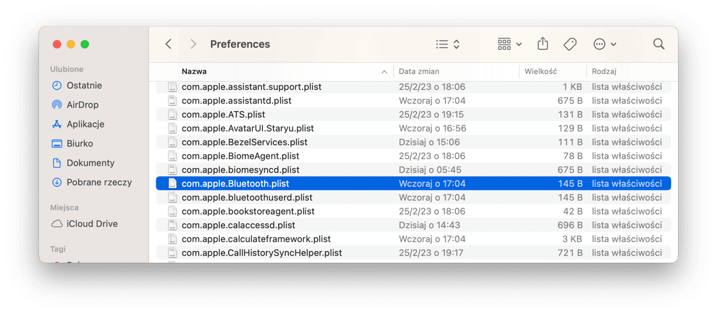Toggle the sort direction arrow in Nazwa column
717x314 pixels.
384,72
